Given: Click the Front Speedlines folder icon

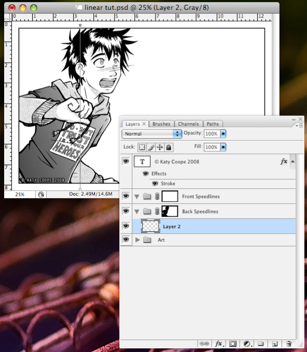Looking at the screenshot, I should tap(147, 196).
